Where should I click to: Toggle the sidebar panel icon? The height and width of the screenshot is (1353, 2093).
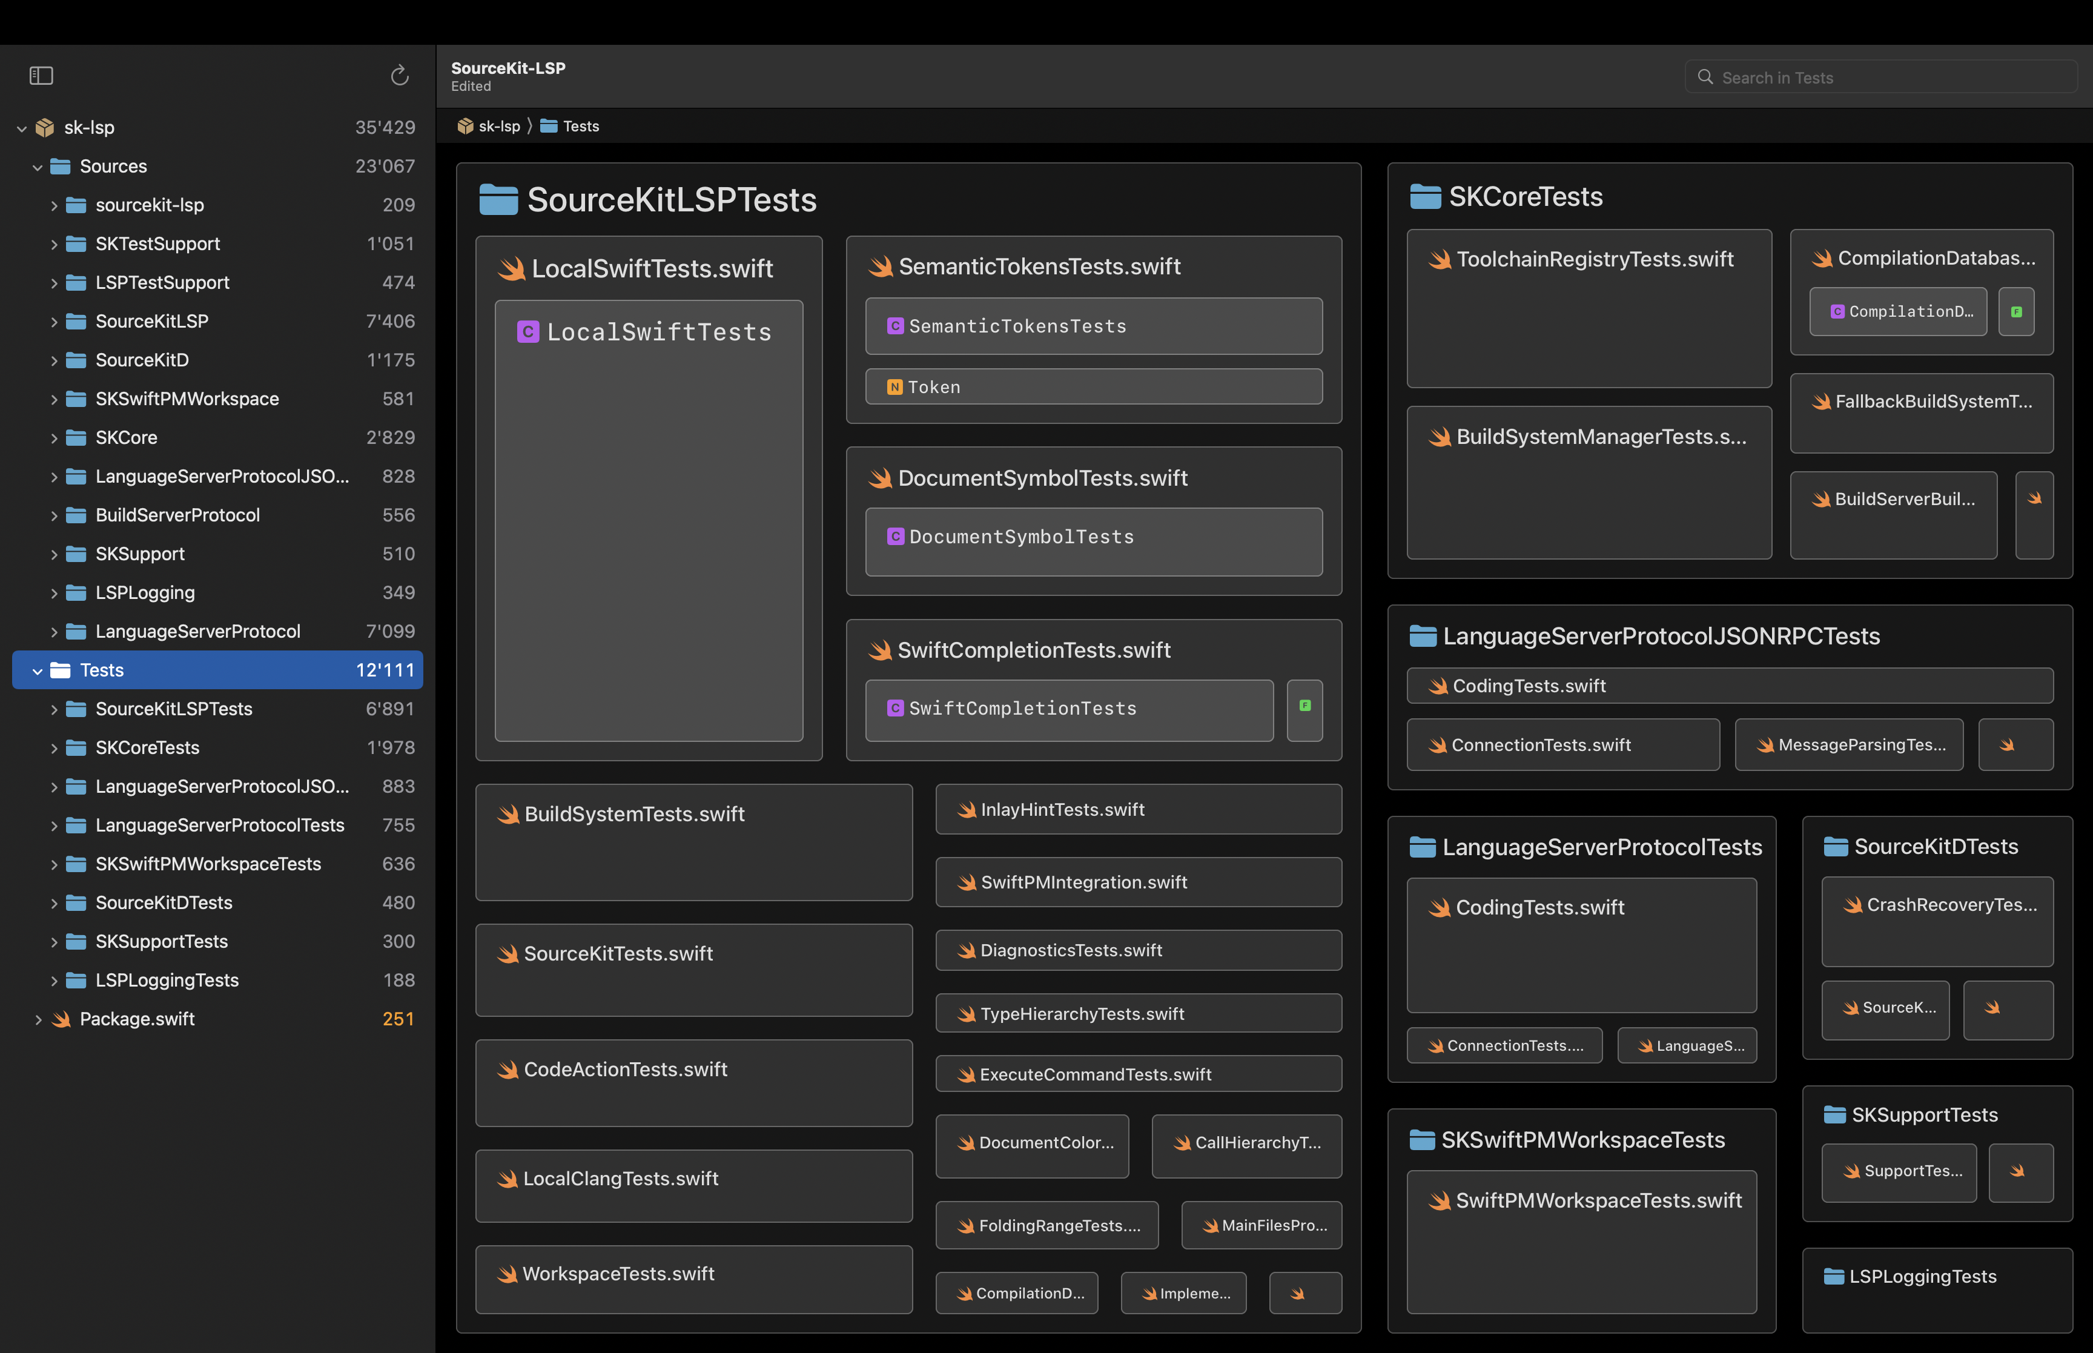coord(41,76)
